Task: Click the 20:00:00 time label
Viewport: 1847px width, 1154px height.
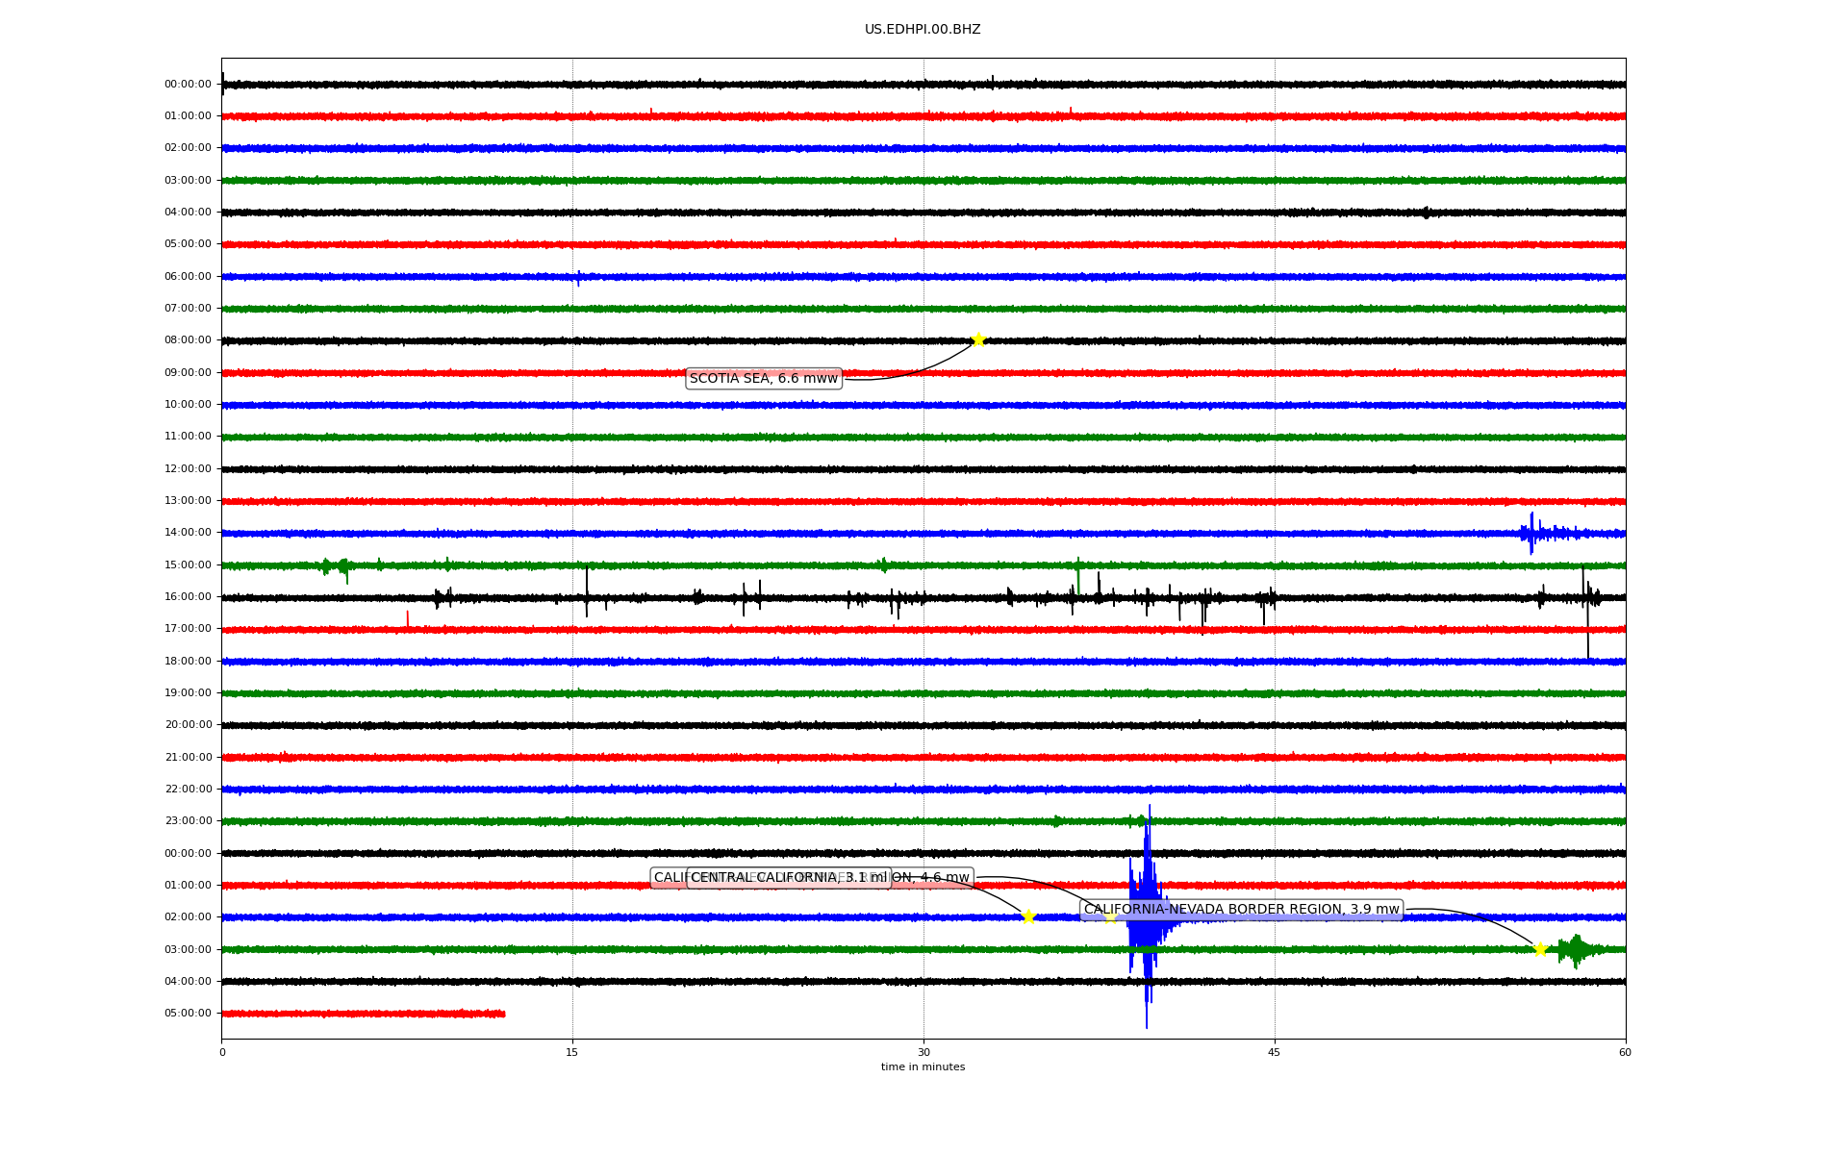Action: (188, 725)
